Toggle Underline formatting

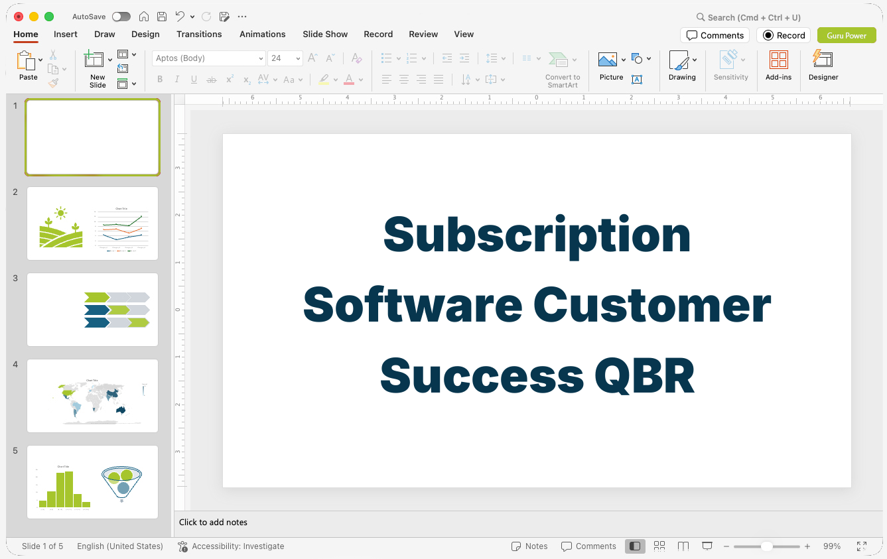click(x=194, y=80)
